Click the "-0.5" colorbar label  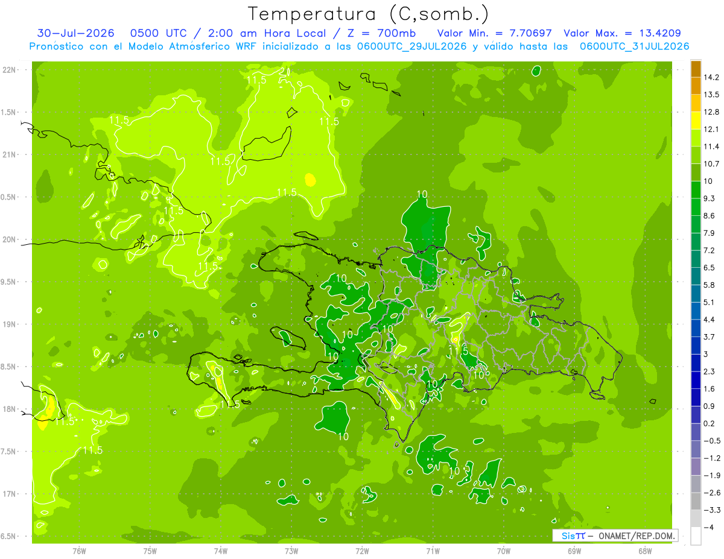click(x=712, y=441)
